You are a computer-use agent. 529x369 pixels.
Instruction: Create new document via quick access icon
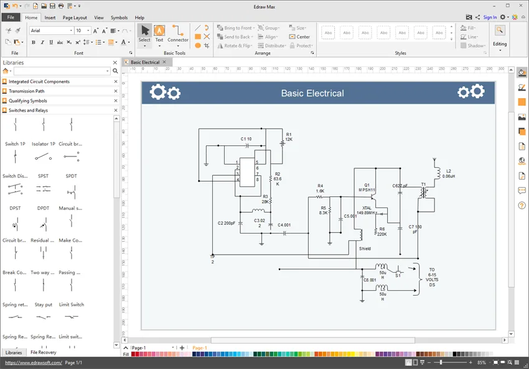(x=35, y=6)
